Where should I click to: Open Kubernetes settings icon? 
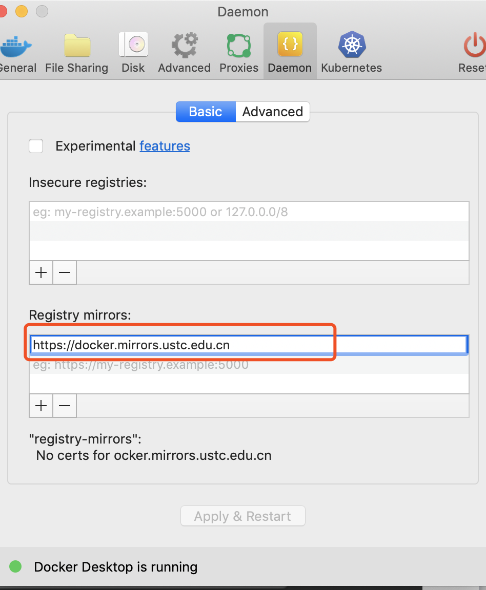pyautogui.click(x=352, y=46)
